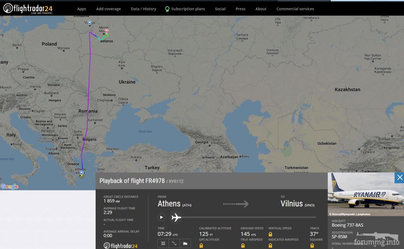Click the 2:29 average flight time value
Screen dimensions: 404x249
pos(108,212)
